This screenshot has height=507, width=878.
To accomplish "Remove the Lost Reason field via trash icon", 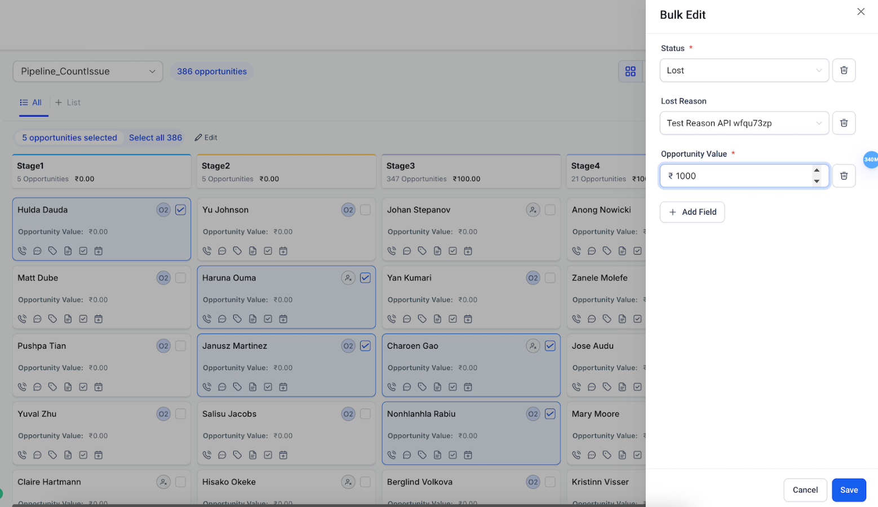I will click(844, 123).
